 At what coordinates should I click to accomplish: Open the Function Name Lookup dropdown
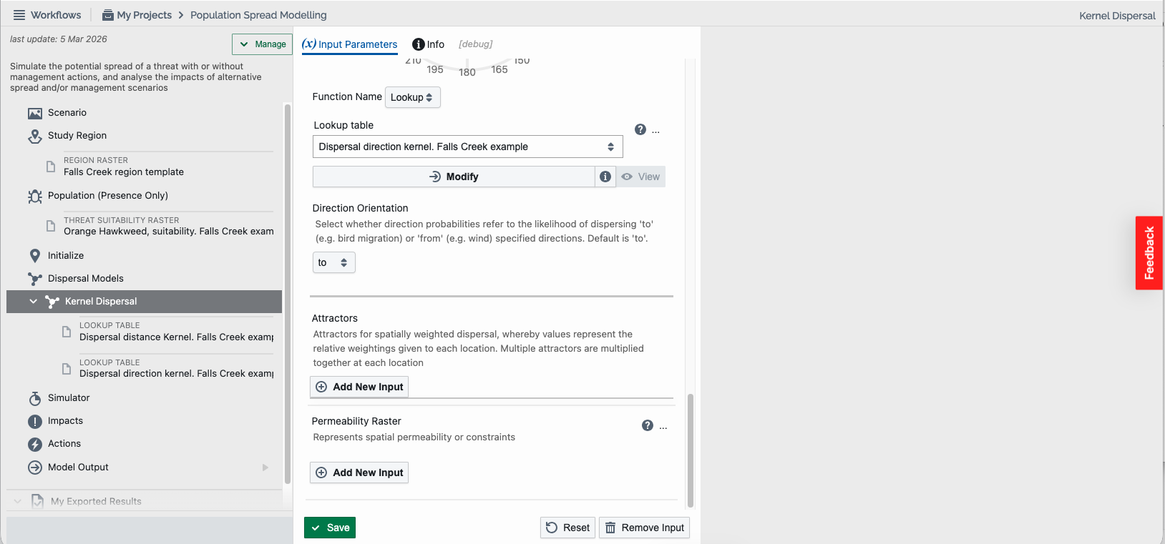(412, 97)
